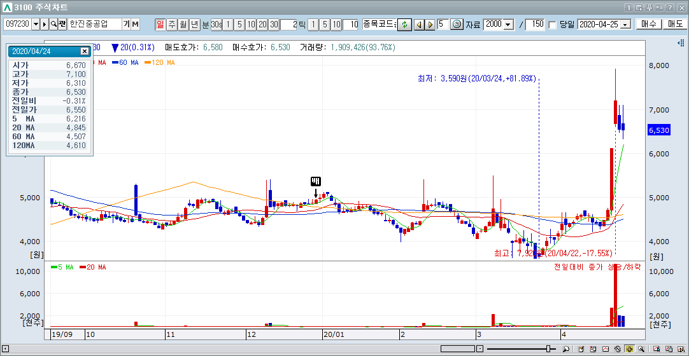
Task: Click the green refresh arrows button
Action: coord(404,25)
